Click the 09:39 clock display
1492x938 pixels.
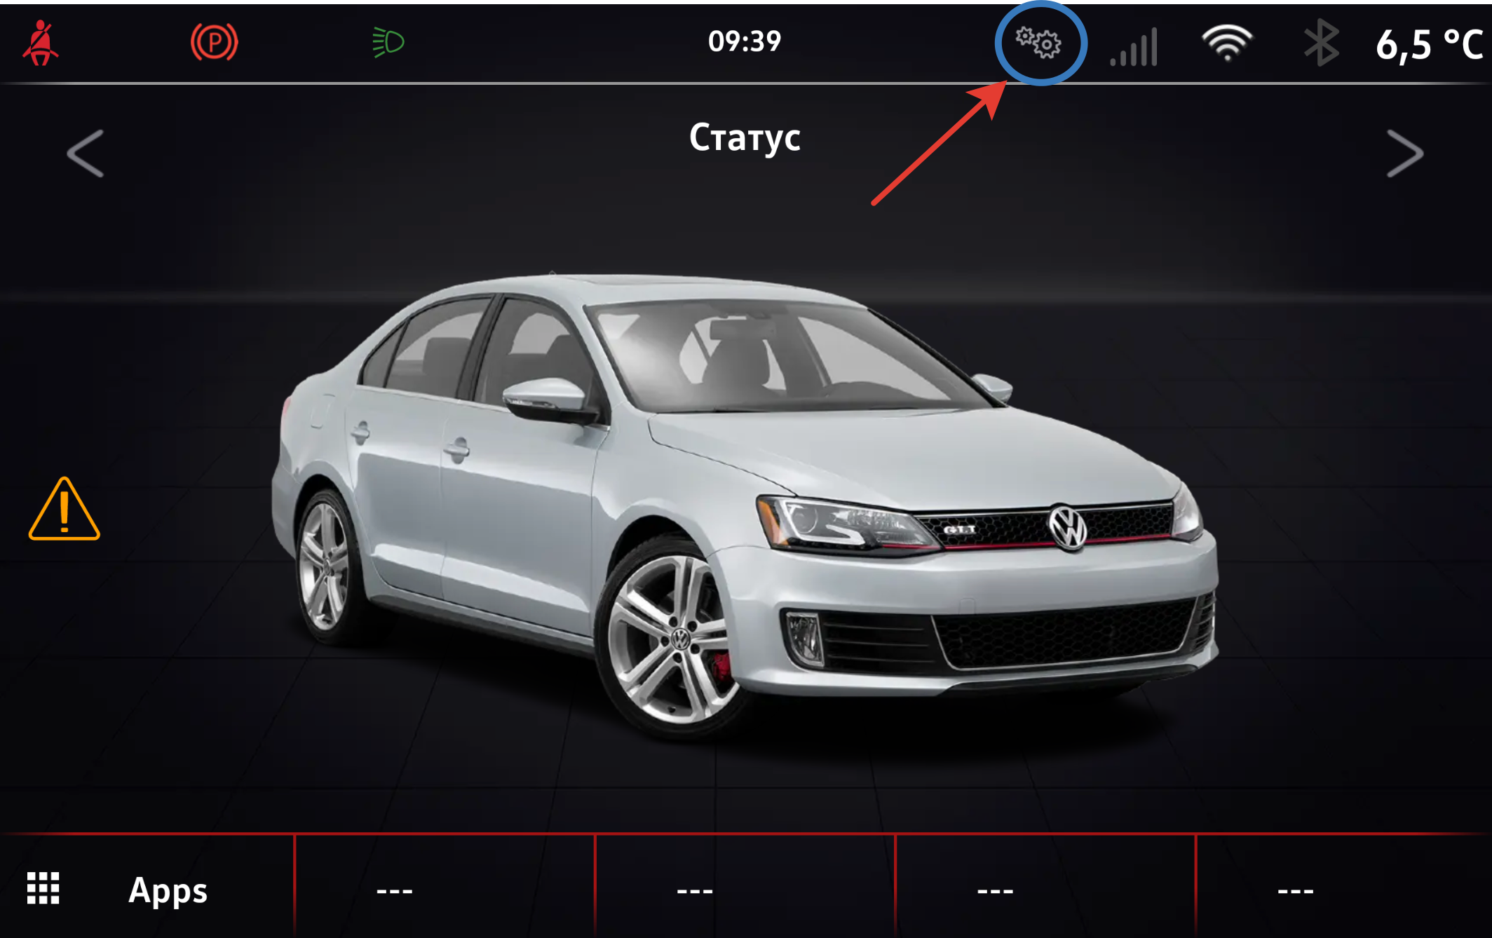(x=745, y=42)
